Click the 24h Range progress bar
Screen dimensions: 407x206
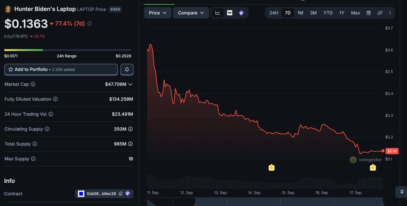coord(68,50)
